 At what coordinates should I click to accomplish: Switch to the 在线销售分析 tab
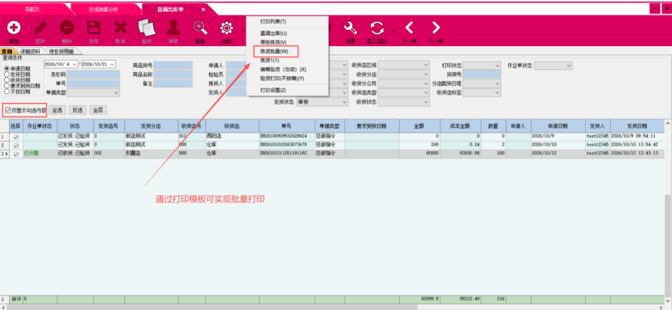(x=103, y=9)
